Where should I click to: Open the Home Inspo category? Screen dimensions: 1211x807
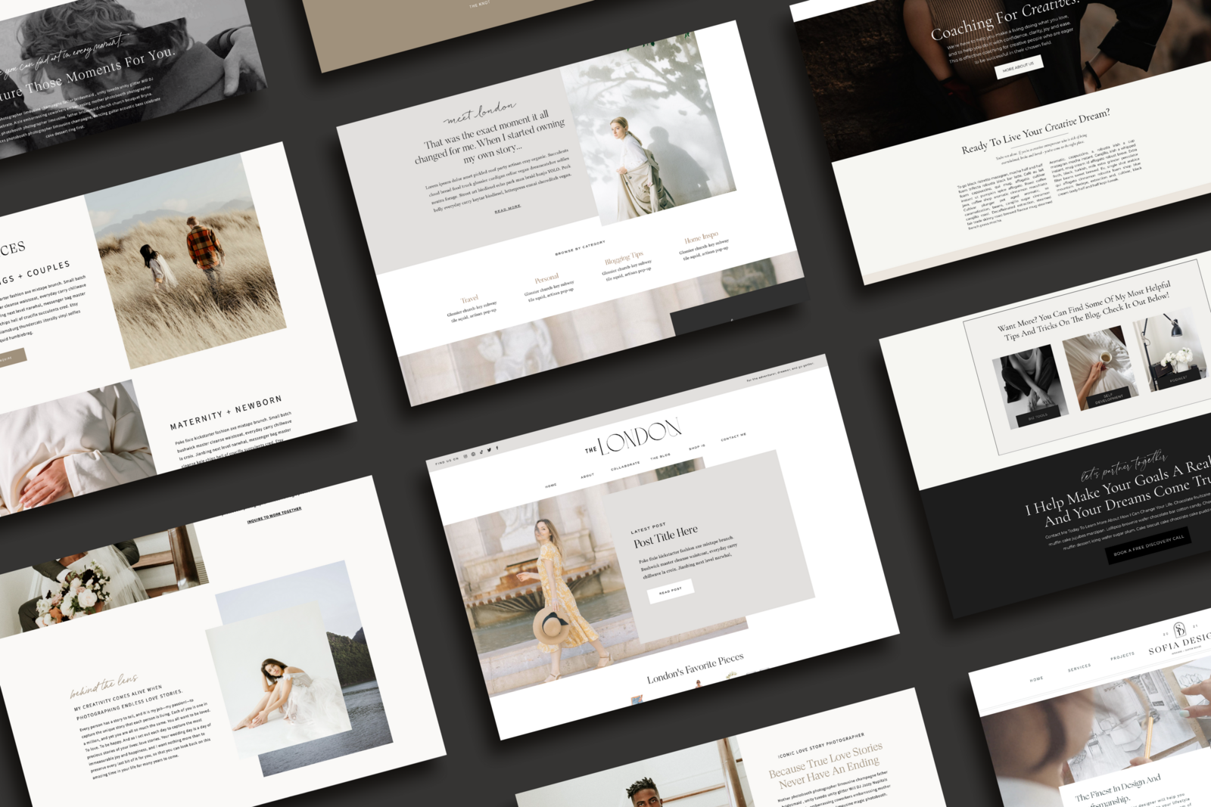[701, 238]
